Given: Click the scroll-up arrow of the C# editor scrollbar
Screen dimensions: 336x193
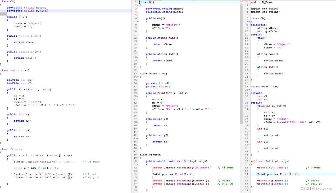Looking at the screenshot, I should pyautogui.click(x=241, y=3).
